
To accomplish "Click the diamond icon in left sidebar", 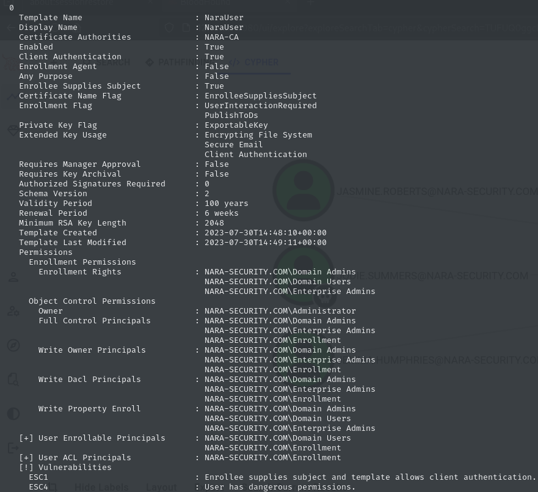I will [x=13, y=130].
